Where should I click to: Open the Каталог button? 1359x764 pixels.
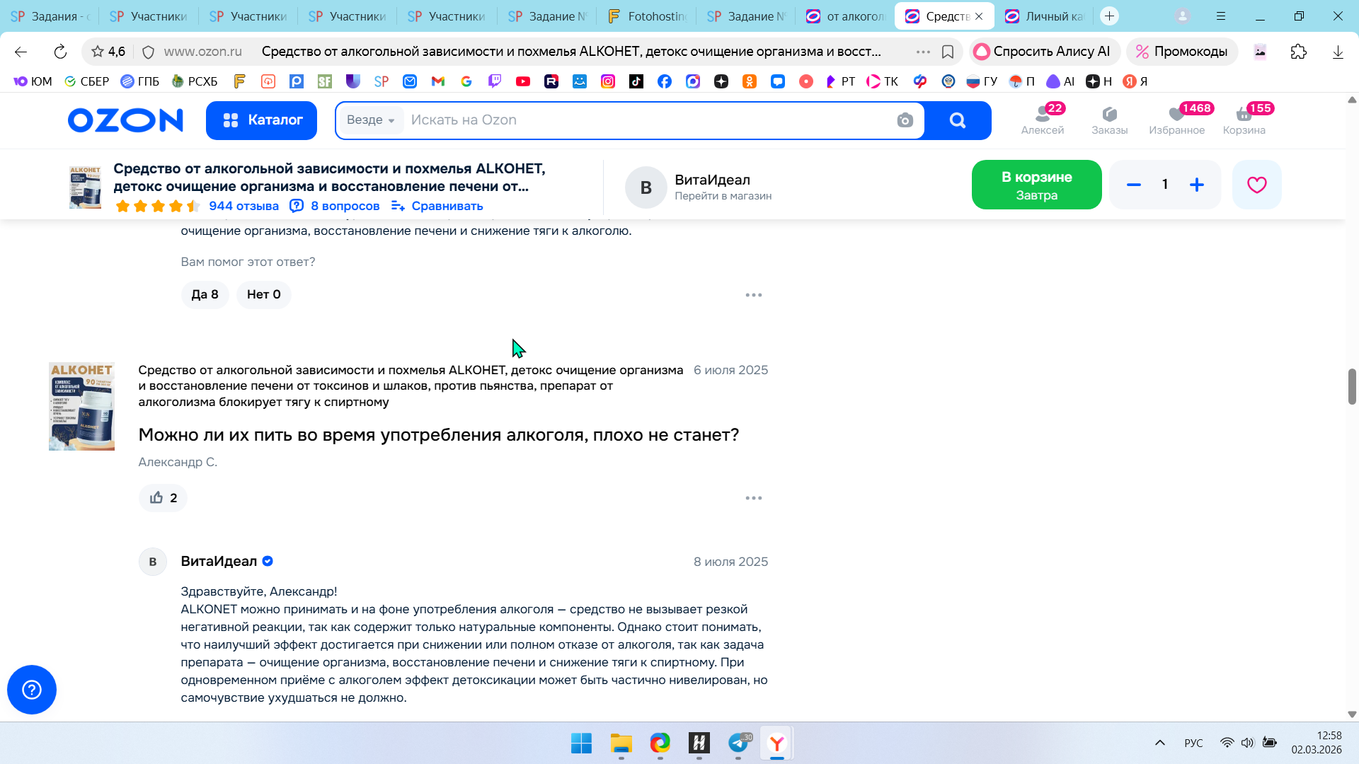point(261,120)
